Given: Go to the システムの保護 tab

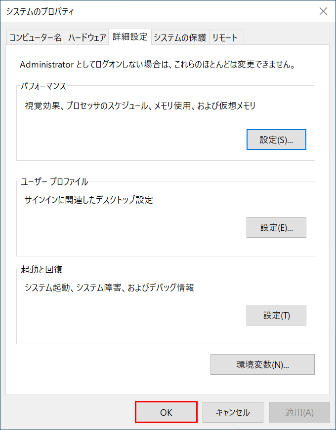Looking at the screenshot, I should pyautogui.click(x=180, y=37).
